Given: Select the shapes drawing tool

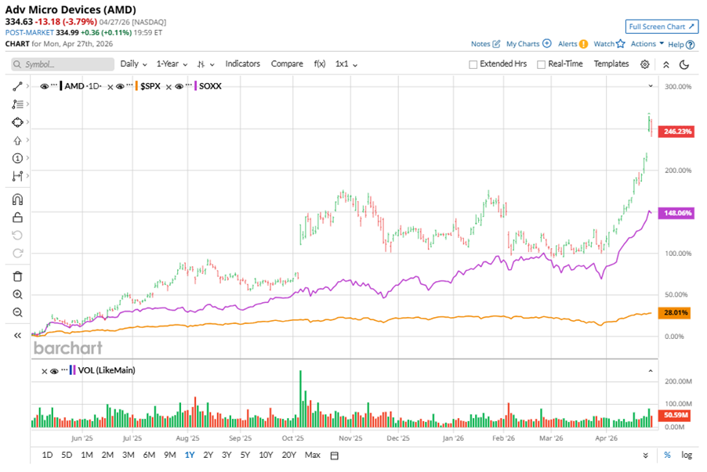Looking at the screenshot, I should [17, 122].
